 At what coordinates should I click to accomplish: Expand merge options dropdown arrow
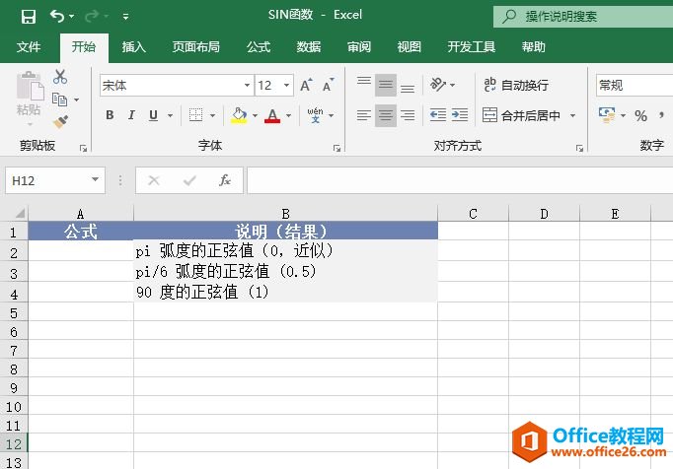tap(572, 115)
